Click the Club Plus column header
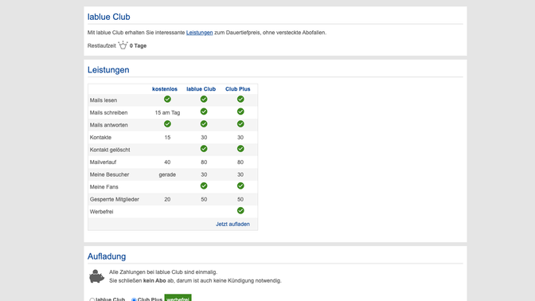The height and width of the screenshot is (301, 535). 238,89
